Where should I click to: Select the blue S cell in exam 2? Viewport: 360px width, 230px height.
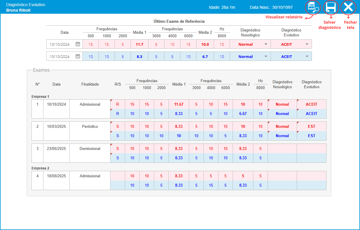coord(117,136)
